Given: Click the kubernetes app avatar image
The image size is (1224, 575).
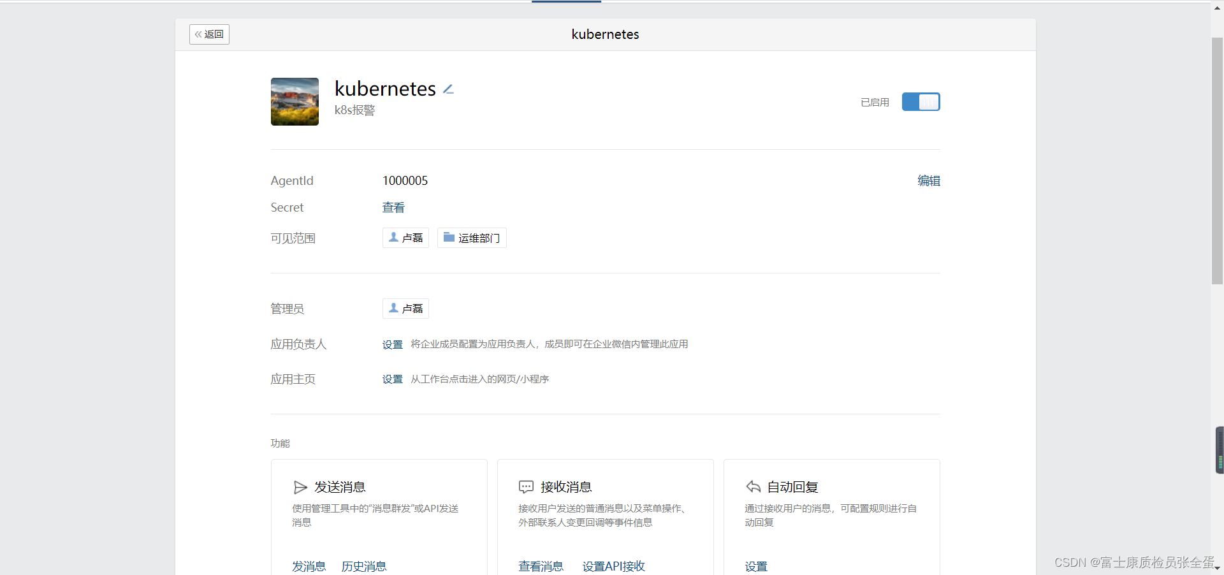Looking at the screenshot, I should coord(295,102).
